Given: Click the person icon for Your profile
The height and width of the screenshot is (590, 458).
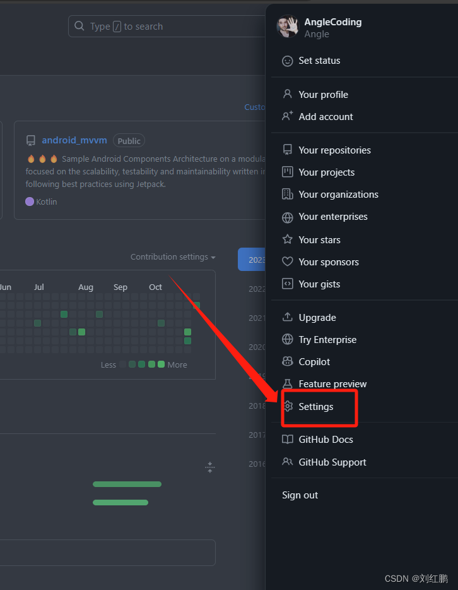Looking at the screenshot, I should (288, 94).
